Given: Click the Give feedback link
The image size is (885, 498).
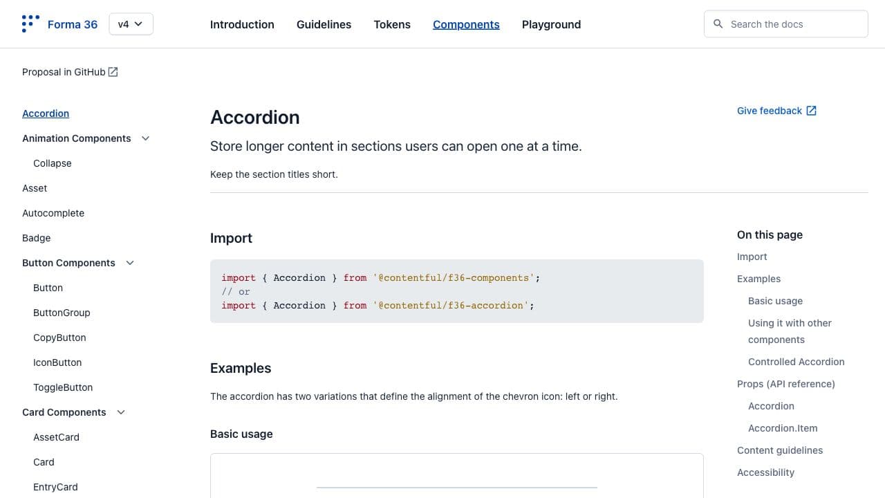Looking at the screenshot, I should [x=769, y=111].
